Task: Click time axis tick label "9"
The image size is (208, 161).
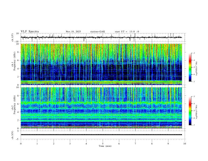Action: point(168,144)
